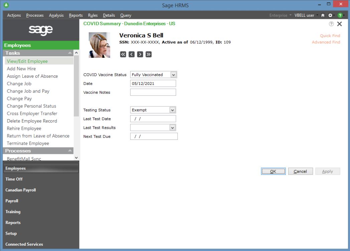Select Change Job and Pay task
This screenshot has width=350, height=251.
[28, 91]
